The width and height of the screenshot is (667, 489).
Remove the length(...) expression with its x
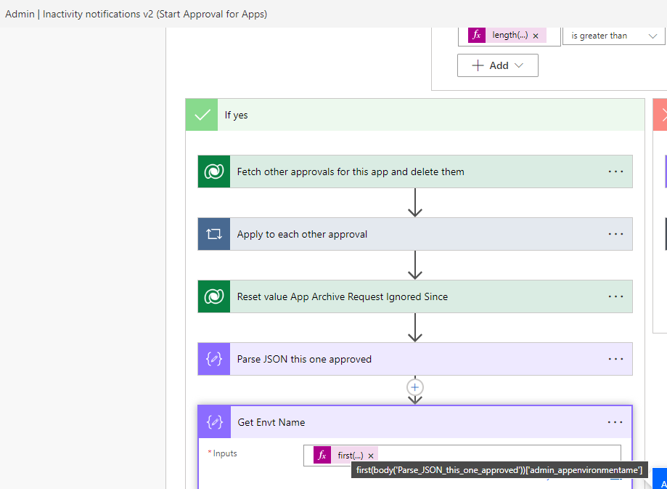[535, 35]
